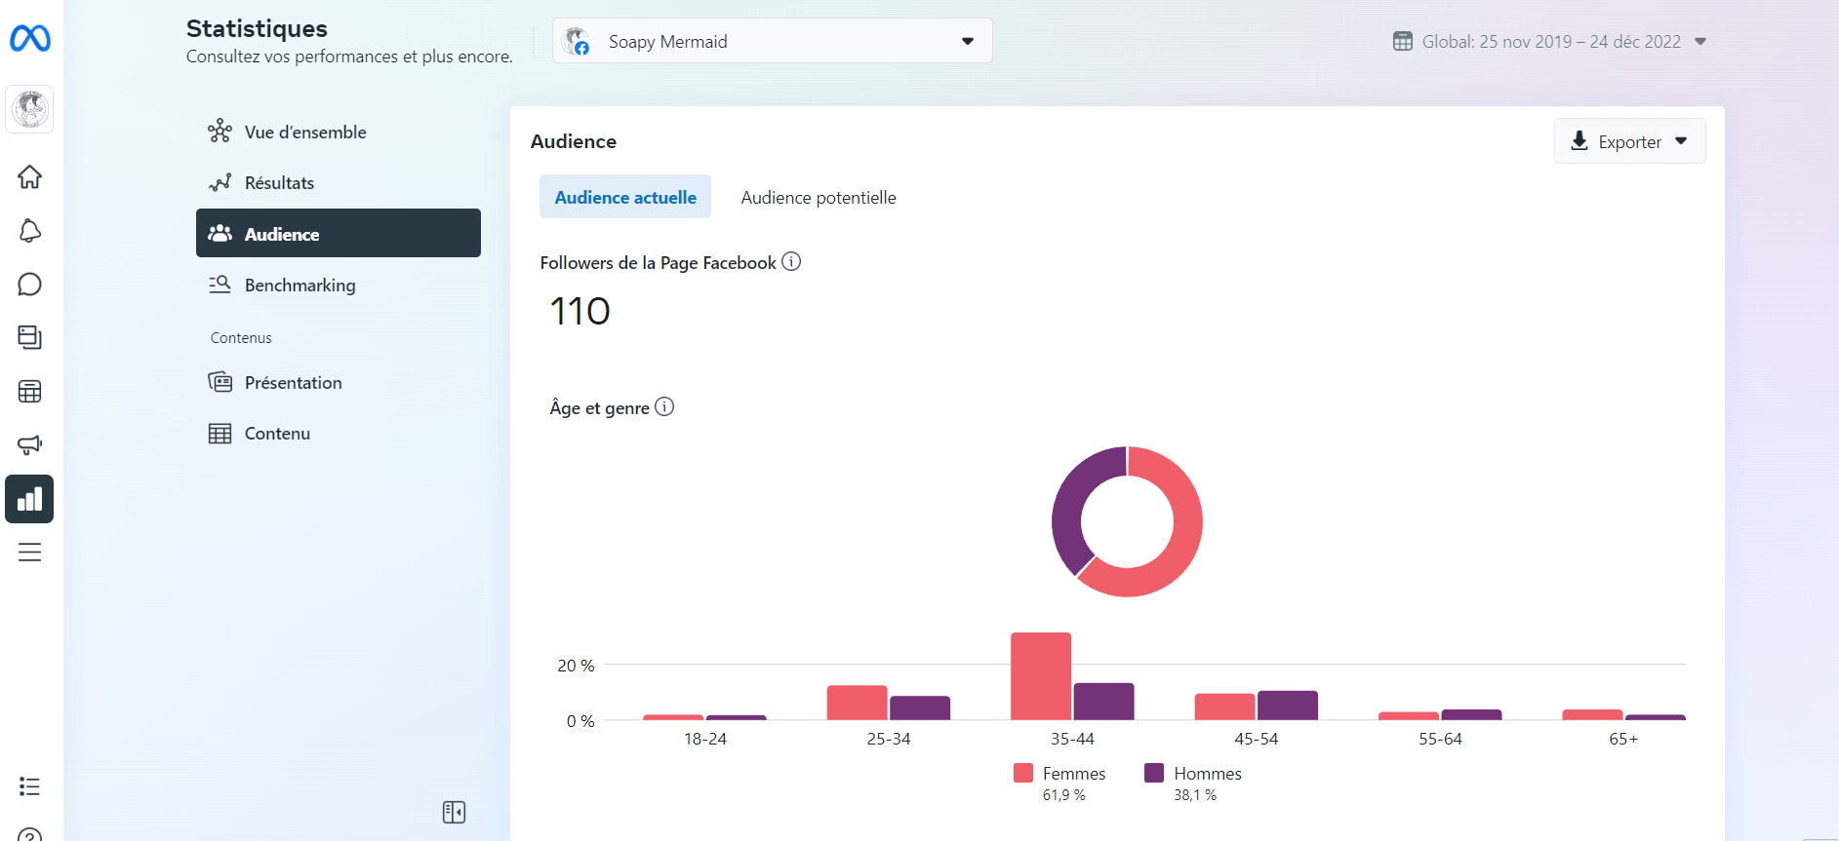1839x841 pixels.
Task: Click the Contenus section label
Action: [x=241, y=337]
